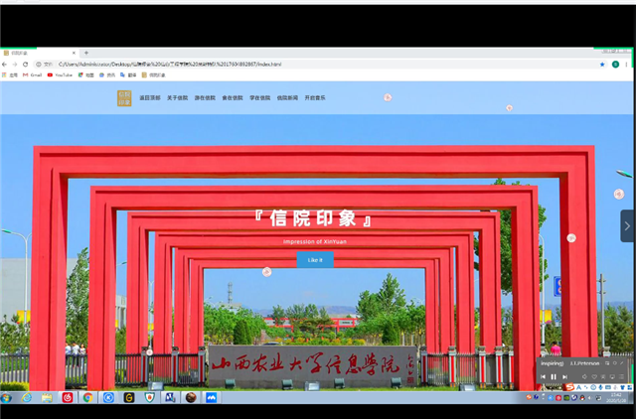Click the Sogou S input method icon
This screenshot has width=636, height=419.
pos(569,386)
